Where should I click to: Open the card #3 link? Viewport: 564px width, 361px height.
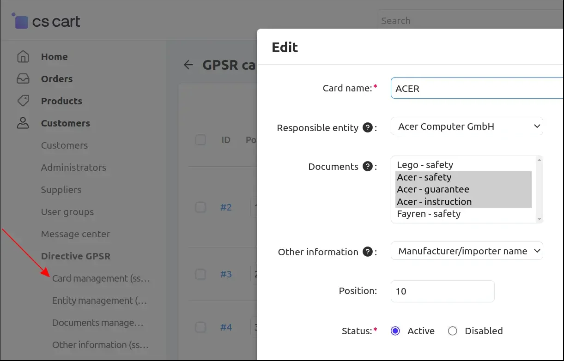click(226, 274)
